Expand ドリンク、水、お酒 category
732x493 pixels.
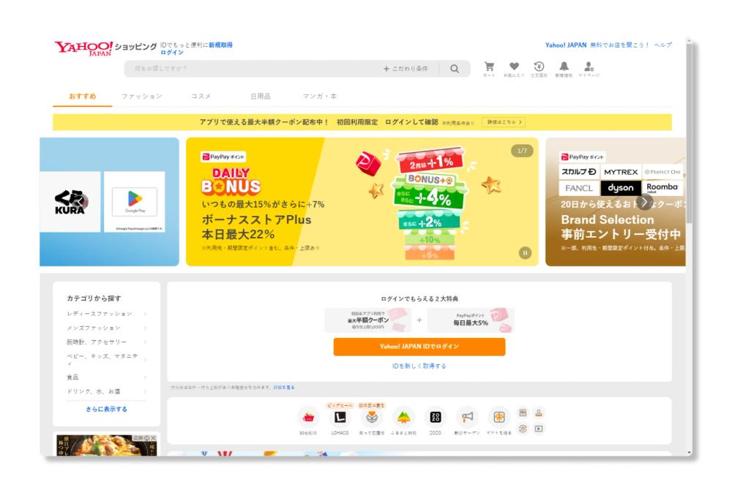pos(106,391)
